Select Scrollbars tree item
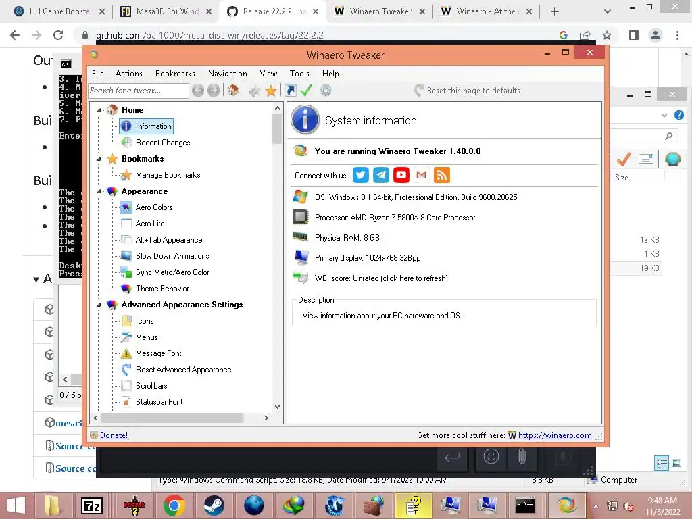The width and height of the screenshot is (692, 519). pos(151,386)
